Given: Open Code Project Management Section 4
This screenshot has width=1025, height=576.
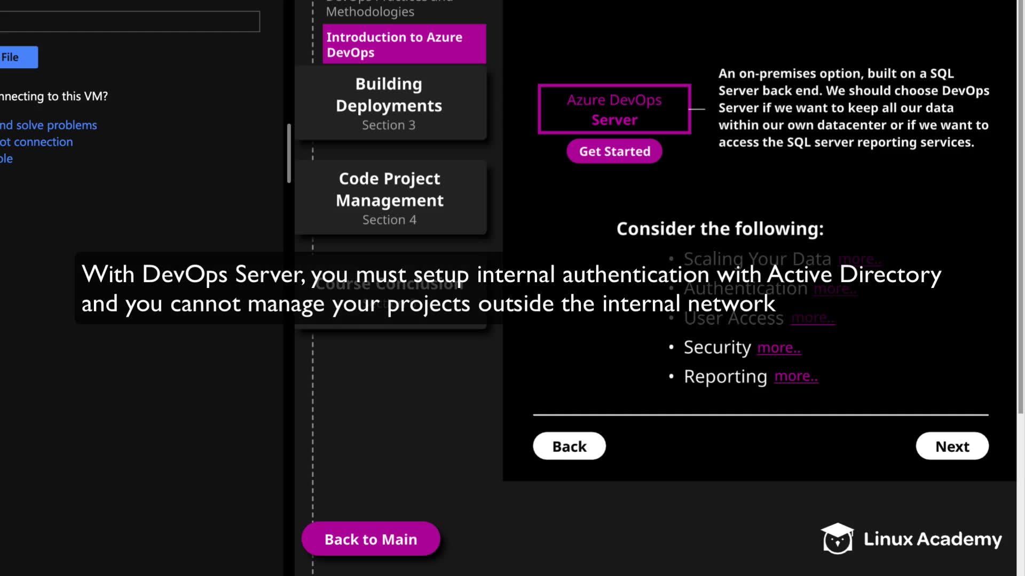Looking at the screenshot, I should [x=389, y=198].
